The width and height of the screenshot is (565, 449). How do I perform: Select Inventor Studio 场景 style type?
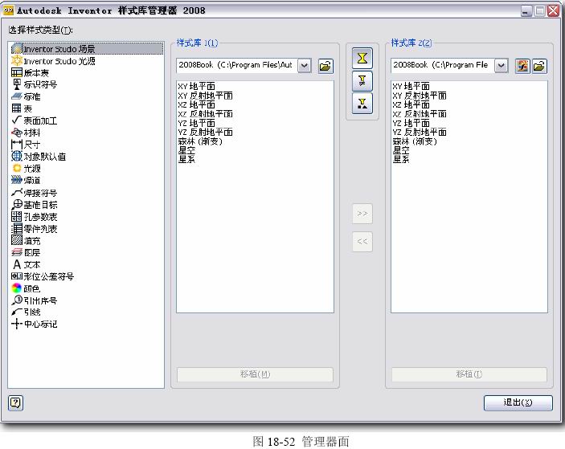point(87,49)
